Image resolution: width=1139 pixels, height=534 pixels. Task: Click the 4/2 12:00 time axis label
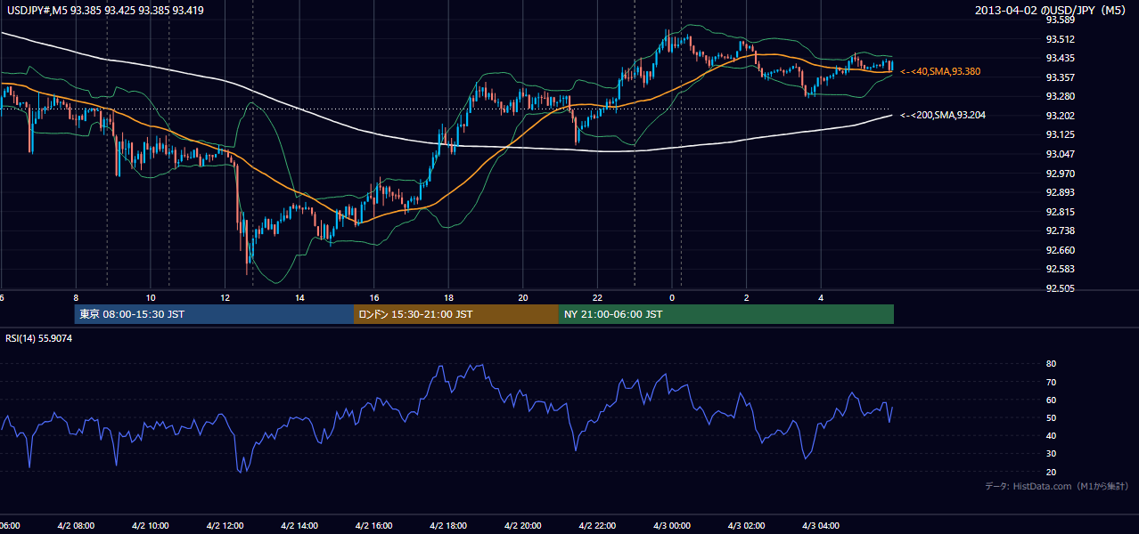tap(225, 526)
